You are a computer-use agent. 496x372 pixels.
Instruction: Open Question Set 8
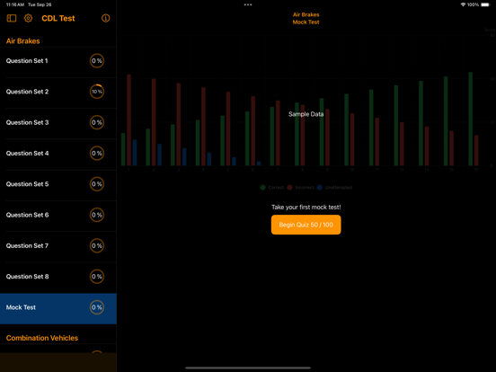pyautogui.click(x=58, y=277)
